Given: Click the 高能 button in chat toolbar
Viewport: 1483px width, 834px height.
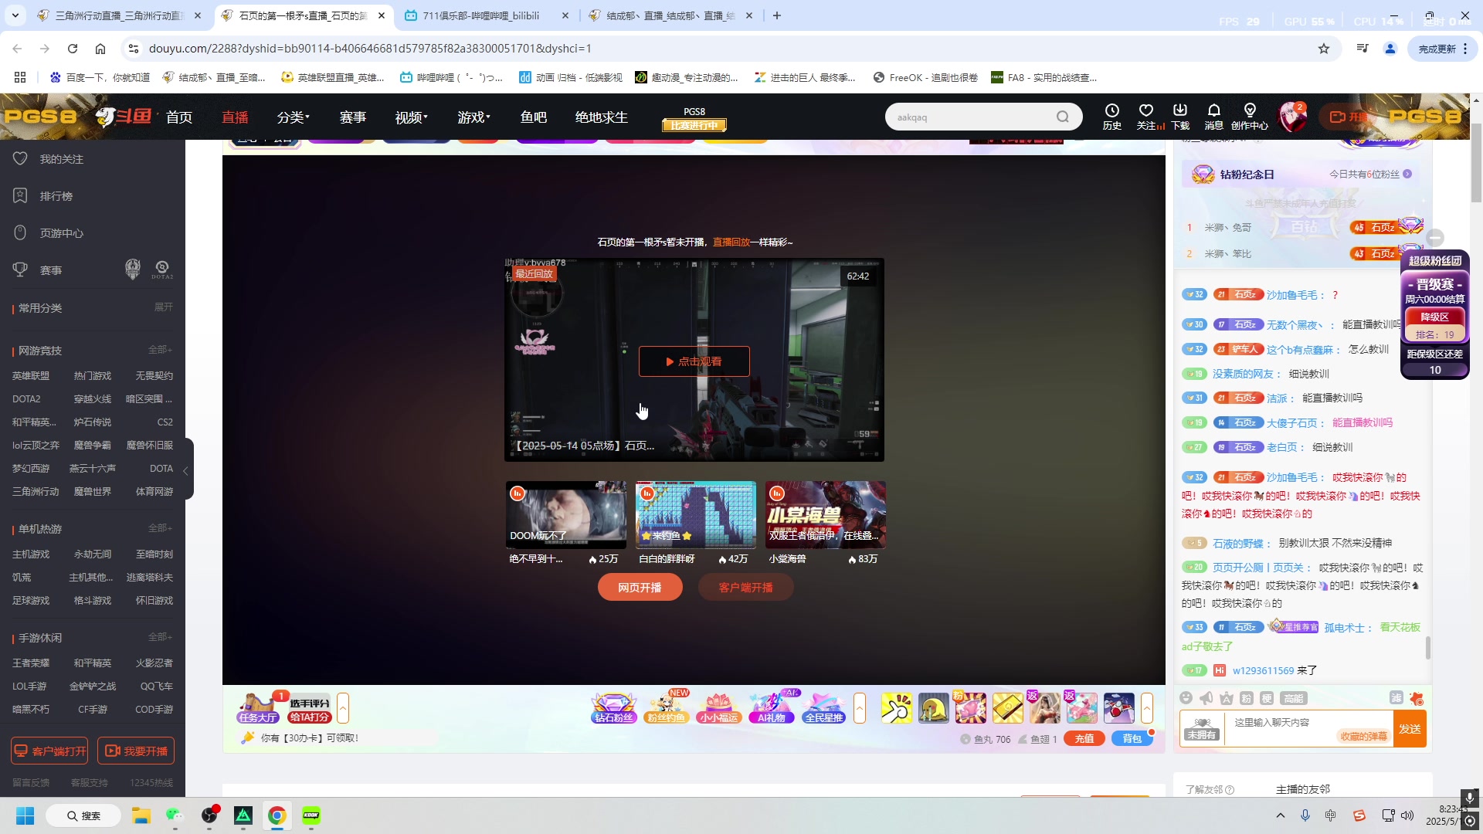Looking at the screenshot, I should [x=1294, y=698].
